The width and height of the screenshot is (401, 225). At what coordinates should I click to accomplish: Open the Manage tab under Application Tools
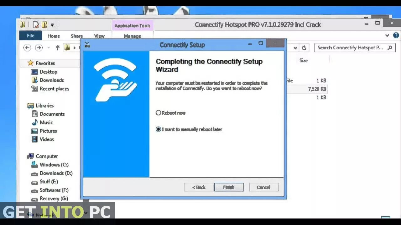(x=132, y=36)
